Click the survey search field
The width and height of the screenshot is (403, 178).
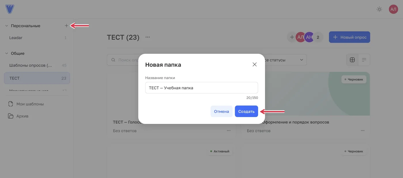[123, 60]
